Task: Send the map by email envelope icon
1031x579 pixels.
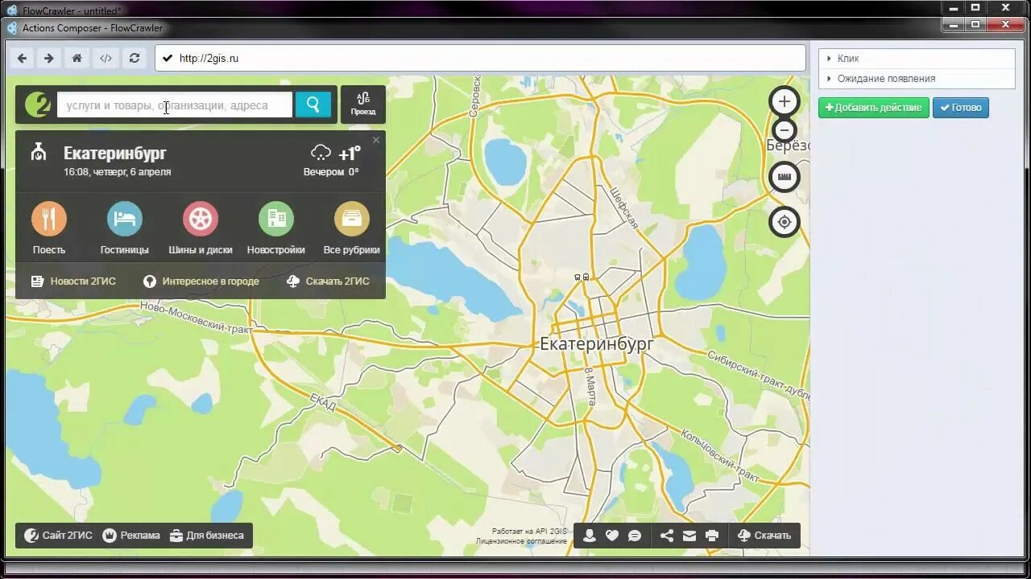Action: (x=689, y=536)
